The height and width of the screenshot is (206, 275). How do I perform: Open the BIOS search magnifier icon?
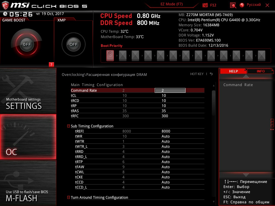point(233,5)
